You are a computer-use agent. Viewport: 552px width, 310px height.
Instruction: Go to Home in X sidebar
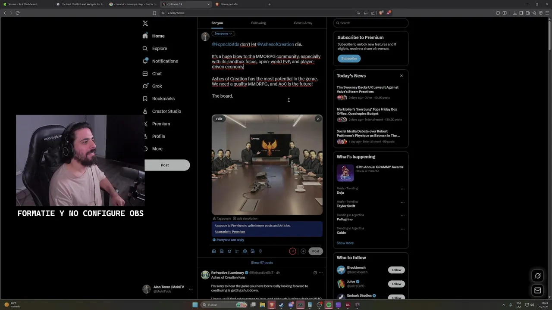(x=154, y=36)
